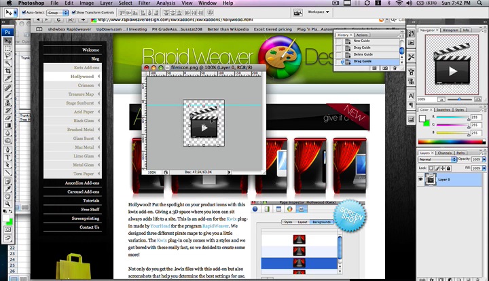This screenshot has width=489, height=281.
Task: Select the Gradient tool
Action: point(7,126)
